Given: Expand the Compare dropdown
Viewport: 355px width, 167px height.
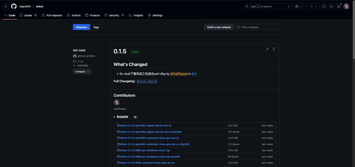Looking at the screenshot, I should coord(82,72).
